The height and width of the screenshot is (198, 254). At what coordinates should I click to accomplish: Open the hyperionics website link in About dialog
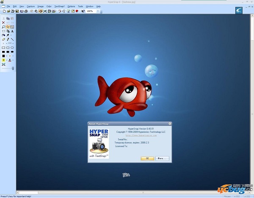pyautogui.click(x=141, y=135)
